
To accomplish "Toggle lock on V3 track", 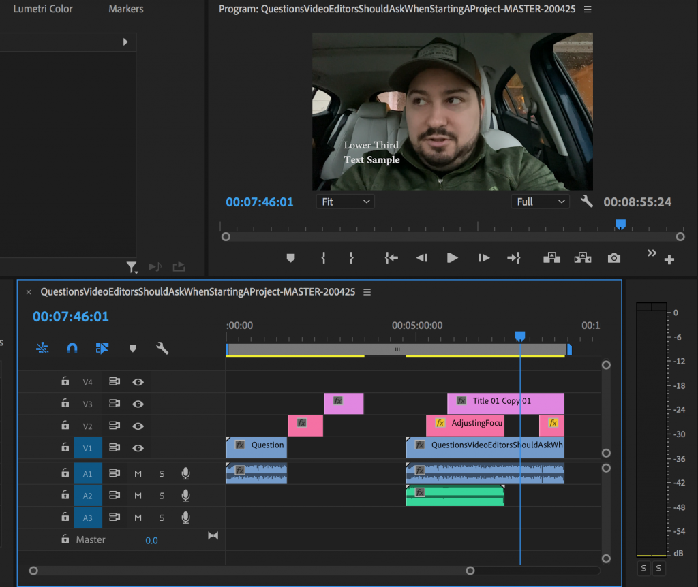I will 65,403.
